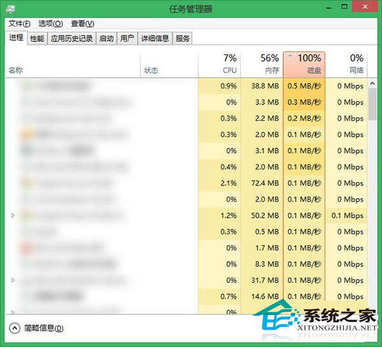382x347 pixels.
Task: Click the sort arrow in 磁盘 column header
Action: point(290,56)
